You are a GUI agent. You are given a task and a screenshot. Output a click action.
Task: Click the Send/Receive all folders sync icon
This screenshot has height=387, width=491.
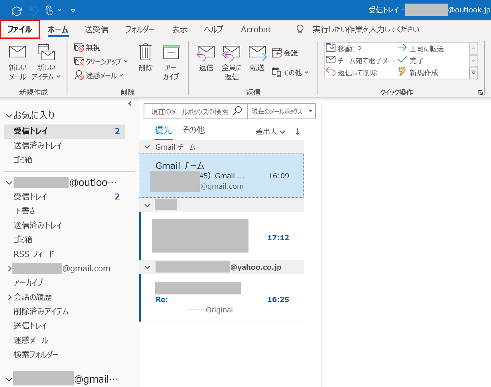pyautogui.click(x=17, y=10)
